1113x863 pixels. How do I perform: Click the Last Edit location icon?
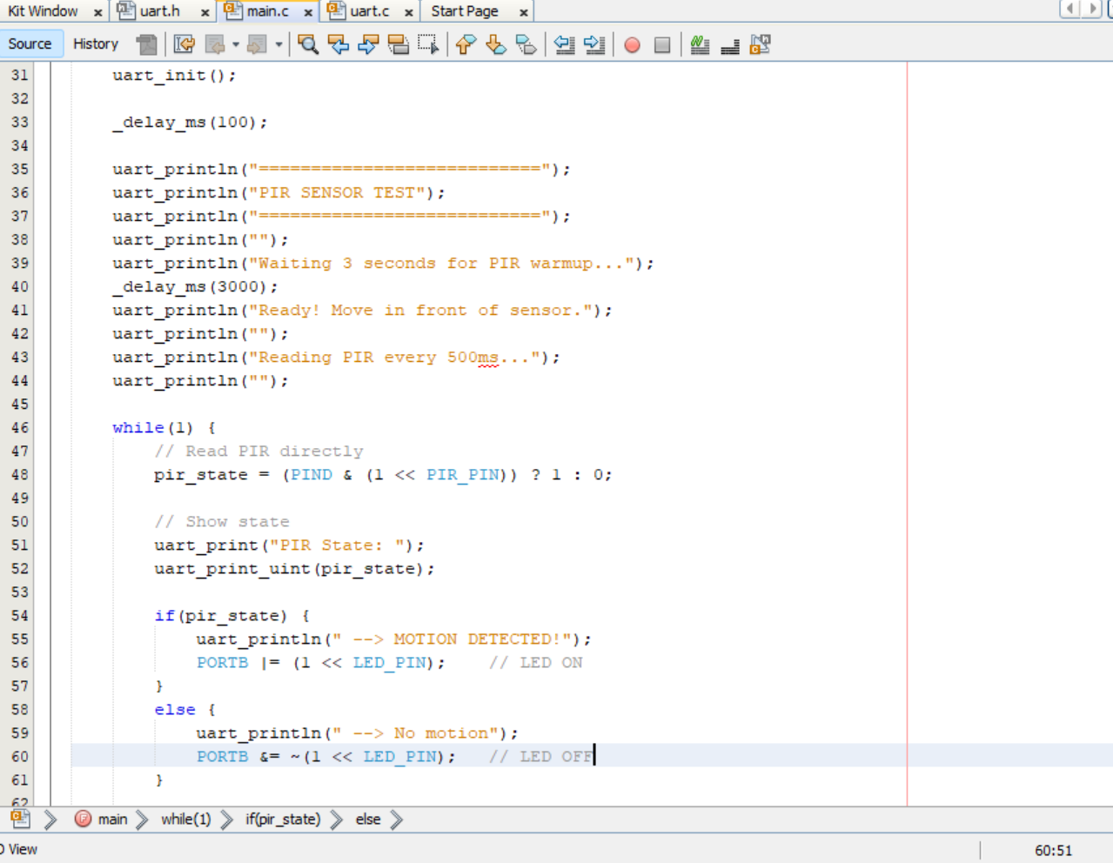pyautogui.click(x=184, y=44)
